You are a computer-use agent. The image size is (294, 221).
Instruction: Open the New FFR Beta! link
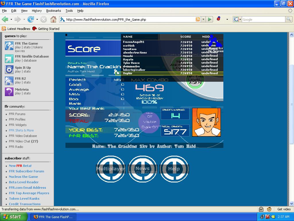(x=20, y=166)
